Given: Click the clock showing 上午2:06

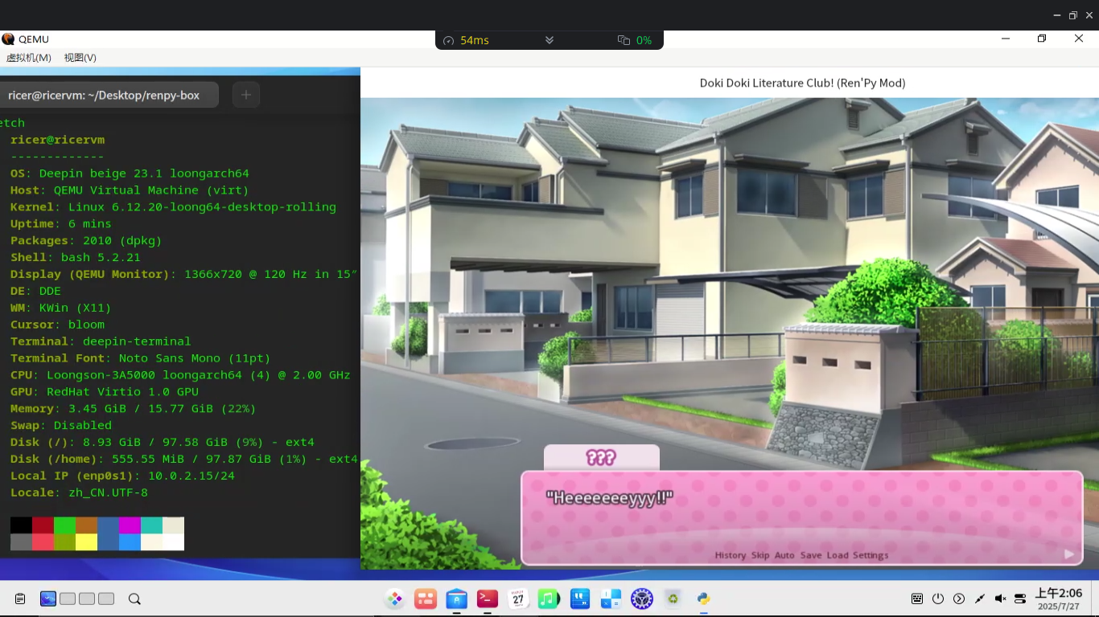Looking at the screenshot, I should click(x=1058, y=593).
